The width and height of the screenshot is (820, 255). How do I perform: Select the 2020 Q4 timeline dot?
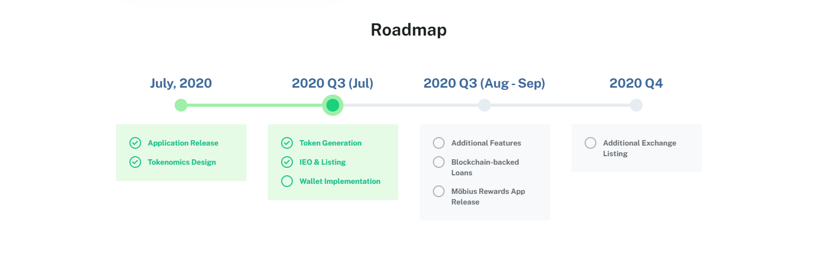click(x=636, y=105)
